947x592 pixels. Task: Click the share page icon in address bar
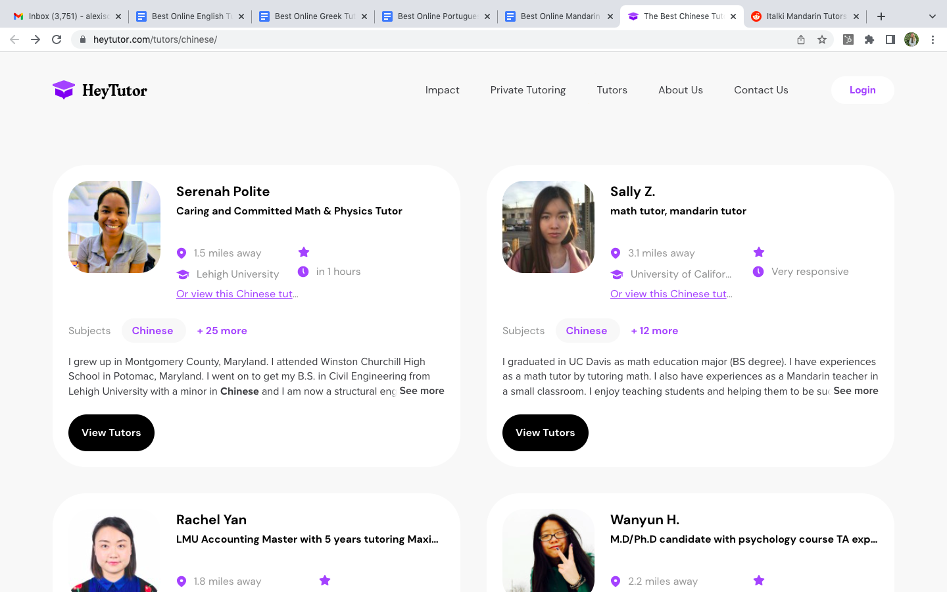800,39
